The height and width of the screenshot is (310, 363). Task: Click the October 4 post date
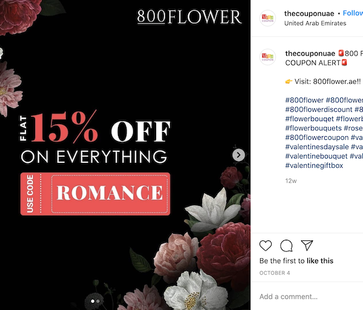pos(275,273)
